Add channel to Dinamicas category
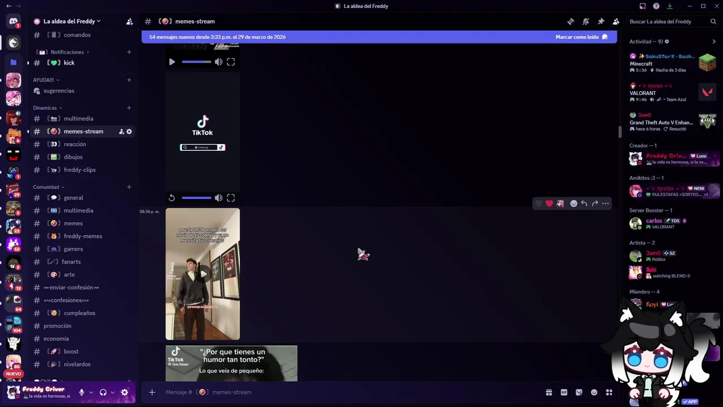This screenshot has width=723, height=407. tap(129, 107)
